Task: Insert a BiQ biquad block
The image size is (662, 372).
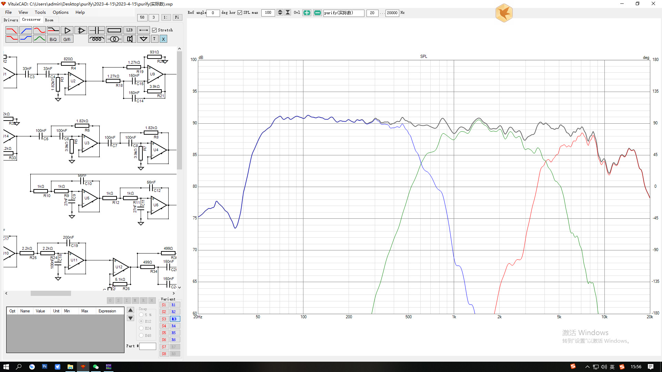Action: tap(53, 39)
